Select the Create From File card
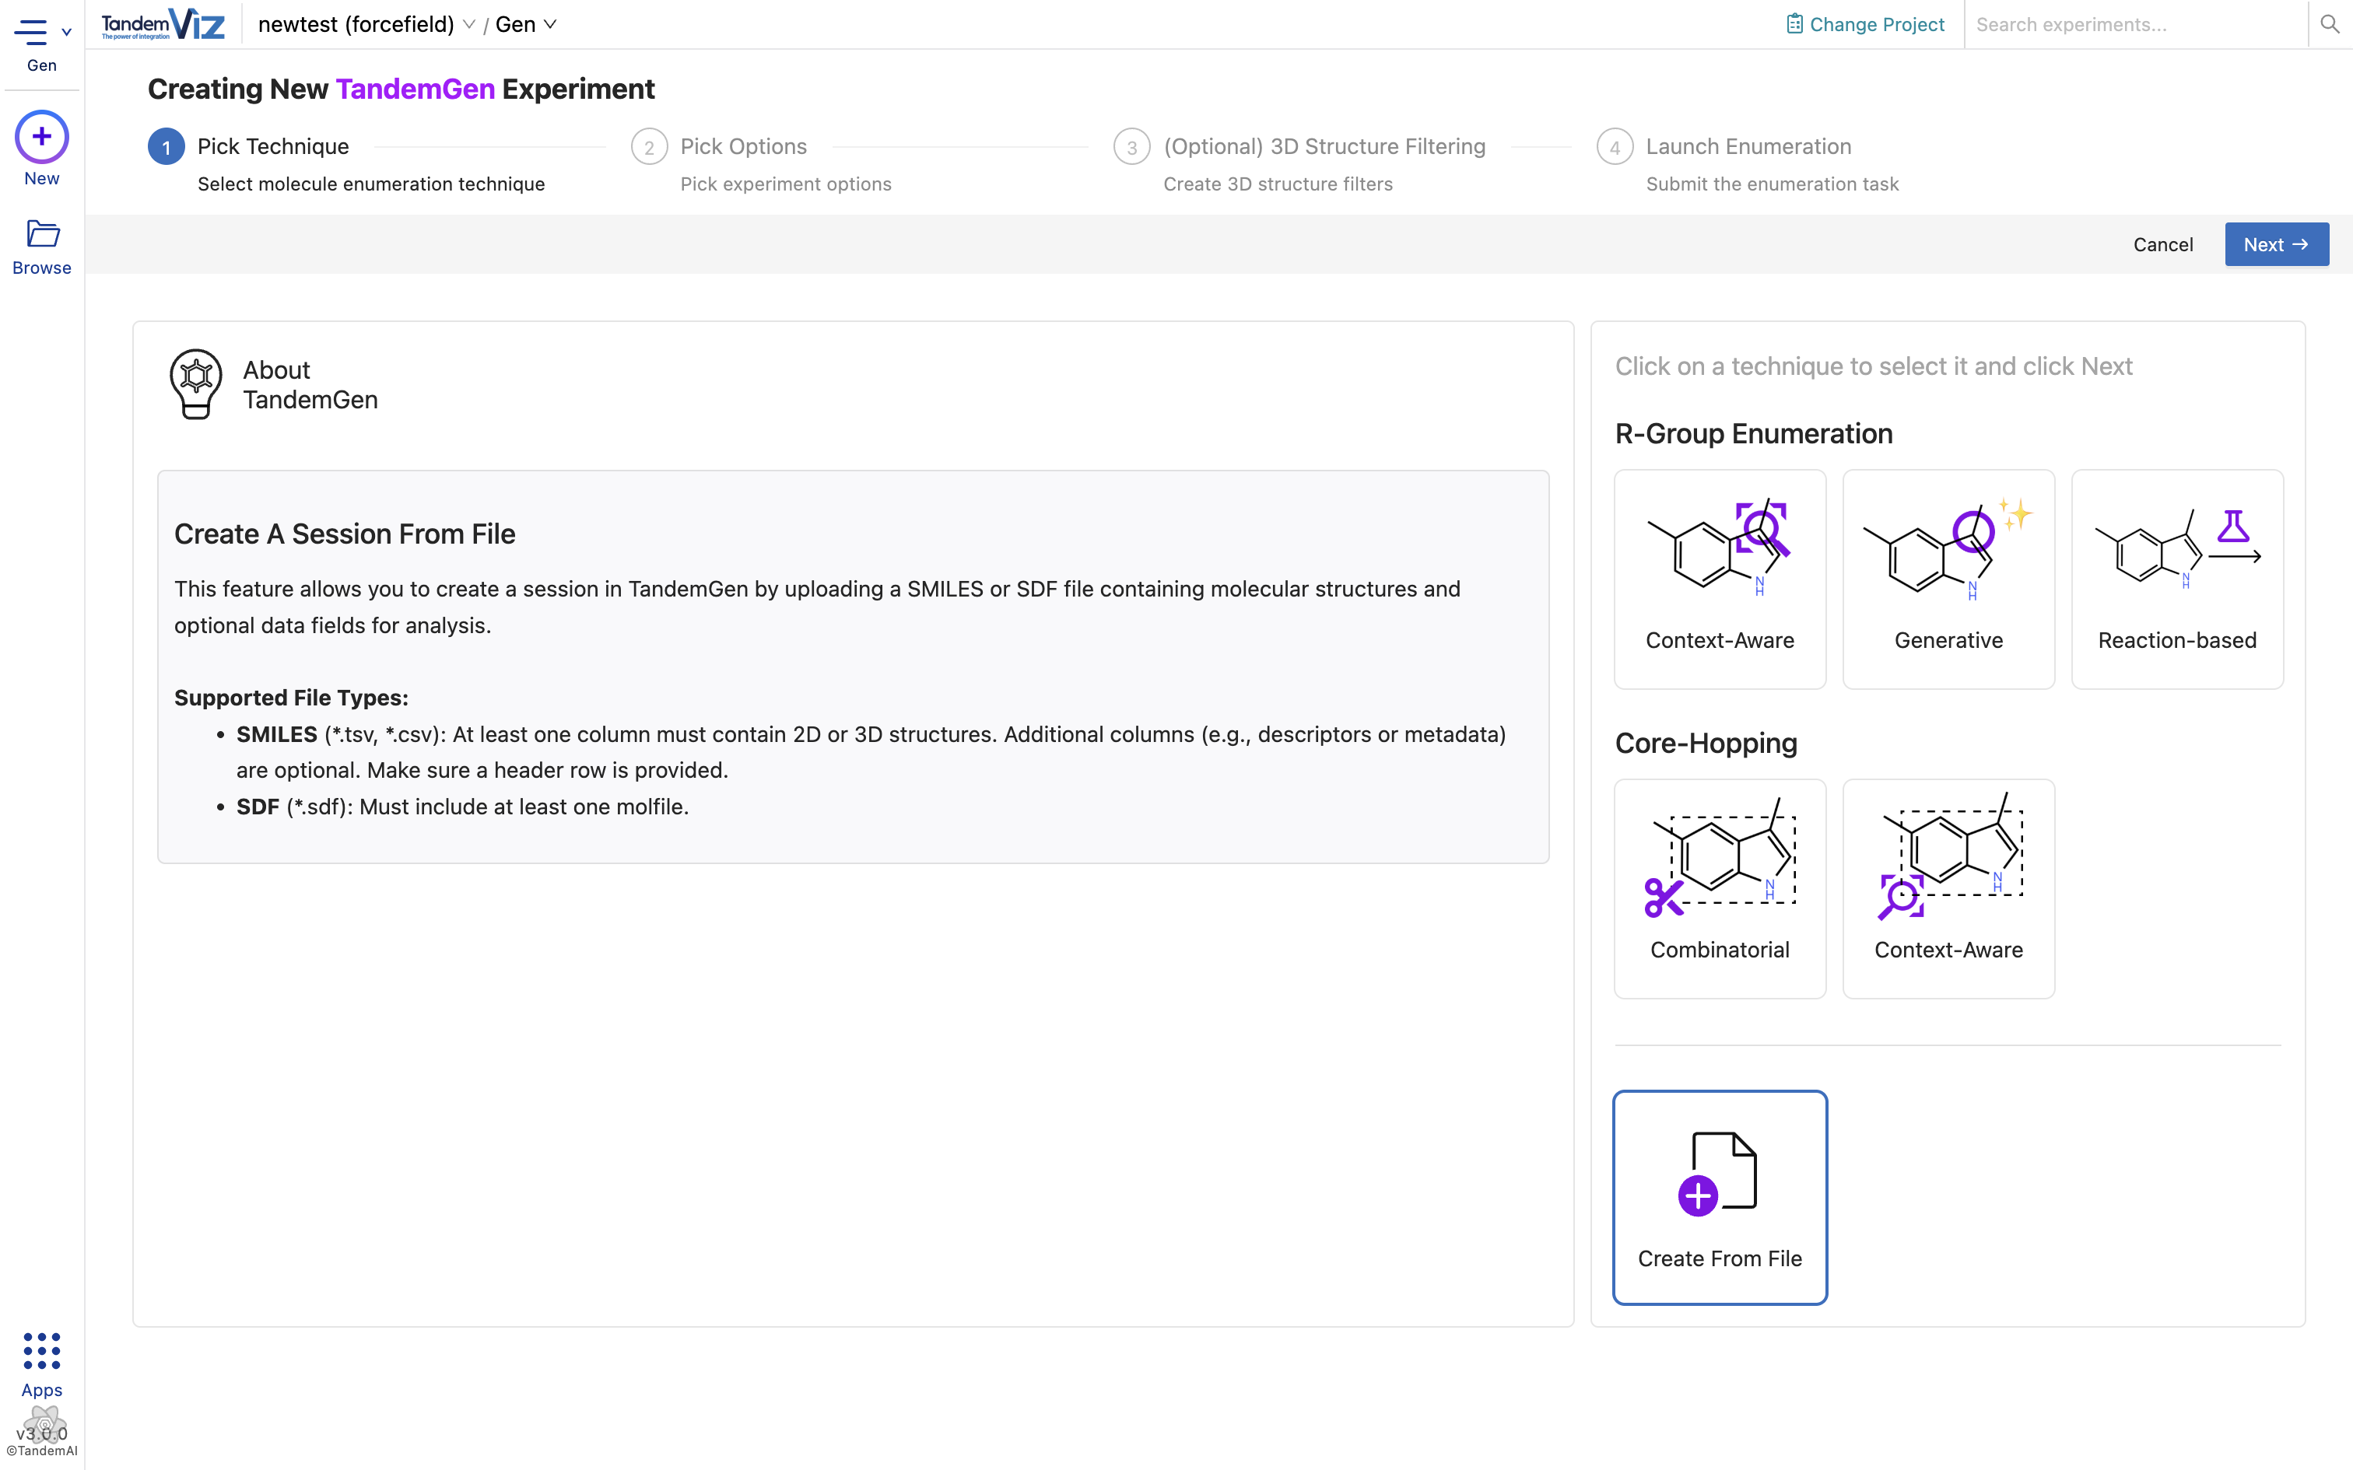 coord(1719,1198)
